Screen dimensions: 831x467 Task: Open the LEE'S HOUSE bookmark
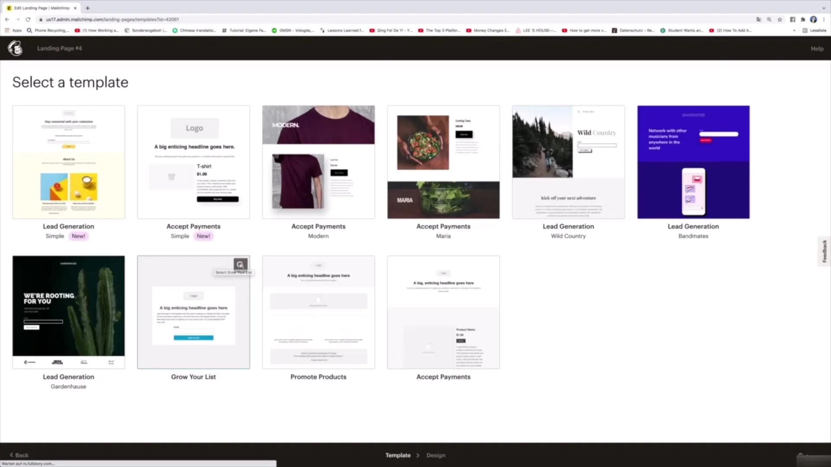pyautogui.click(x=536, y=30)
